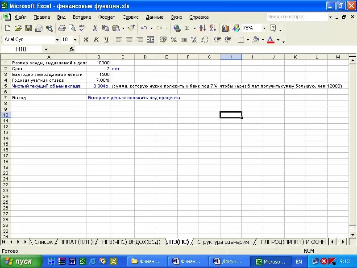The image size is (357, 268).
Task: Paste using the clipboard icon
Action: pos(116,28)
